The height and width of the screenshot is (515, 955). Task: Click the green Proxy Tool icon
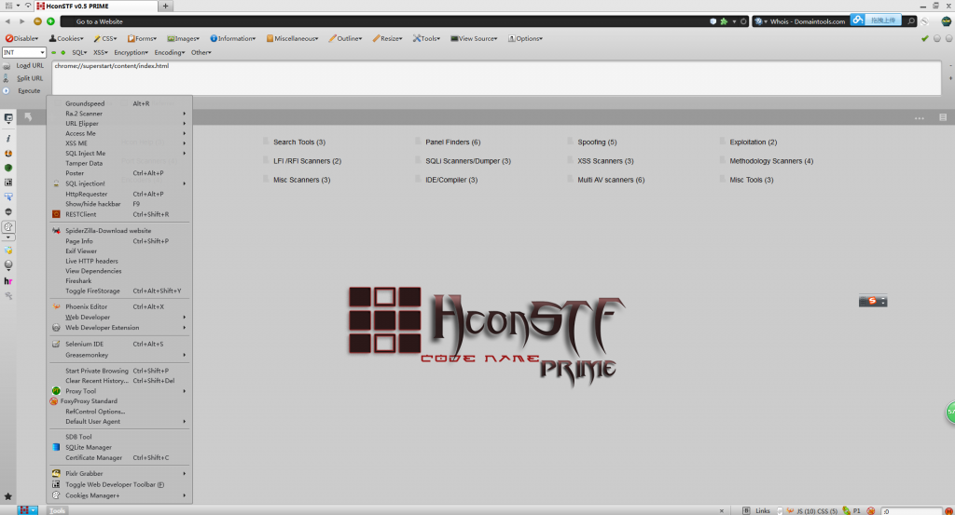[x=56, y=391]
